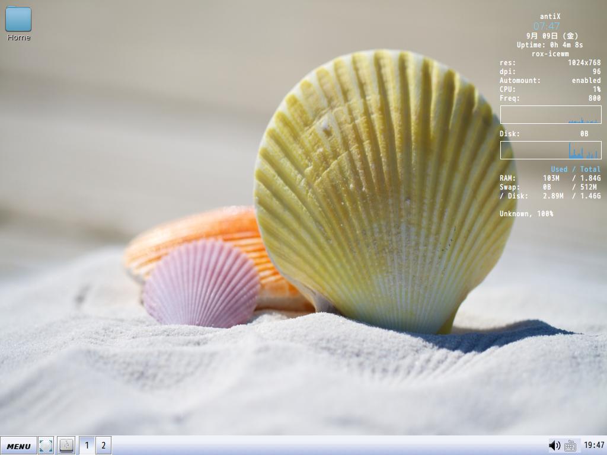Click the USB unmount taskbar icon

(x=66, y=446)
